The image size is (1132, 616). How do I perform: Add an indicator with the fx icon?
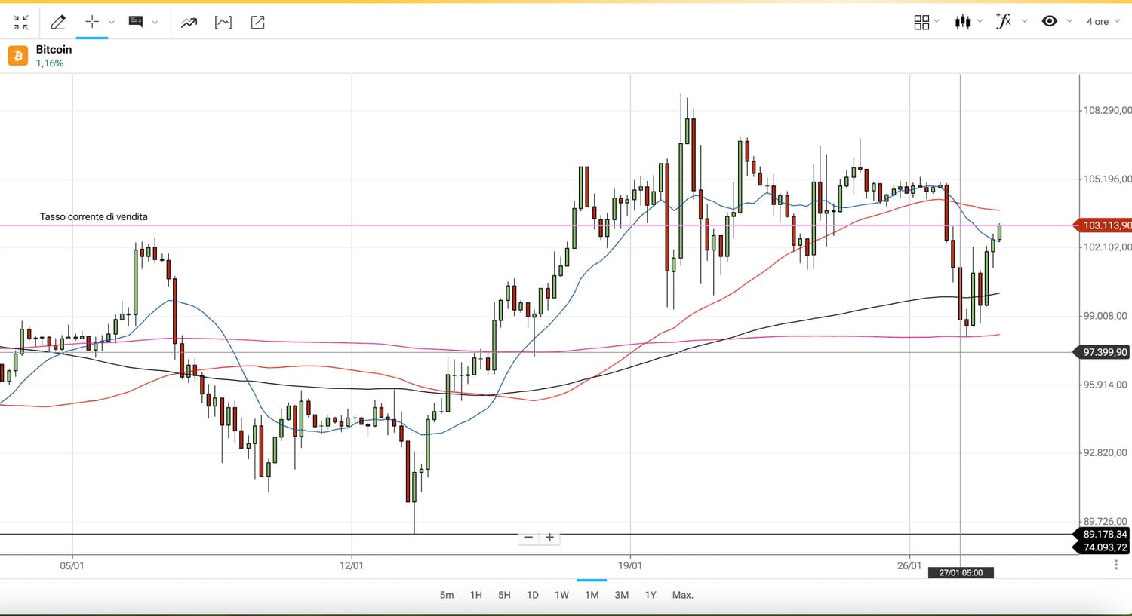(1004, 21)
